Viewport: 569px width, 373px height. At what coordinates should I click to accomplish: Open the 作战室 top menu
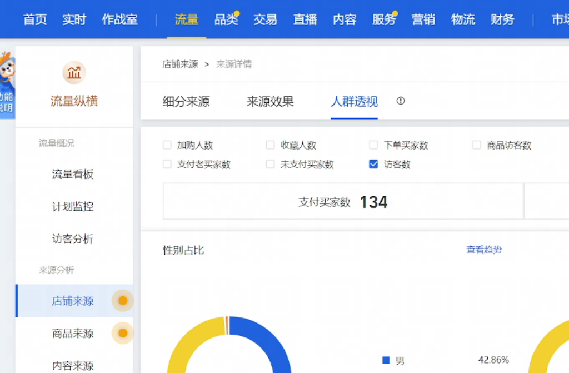[120, 19]
